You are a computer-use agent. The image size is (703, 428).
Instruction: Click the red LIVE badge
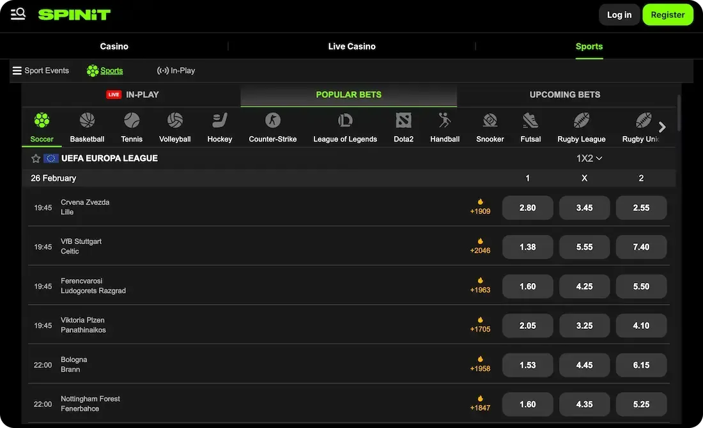pos(114,95)
